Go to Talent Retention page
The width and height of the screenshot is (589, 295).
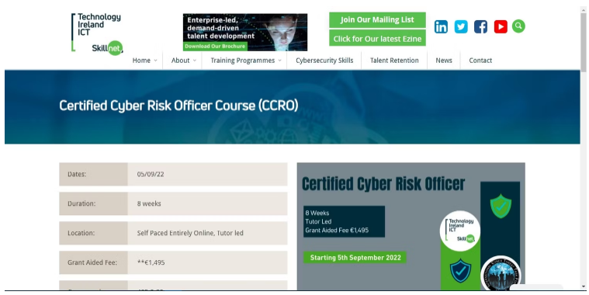pyautogui.click(x=394, y=60)
